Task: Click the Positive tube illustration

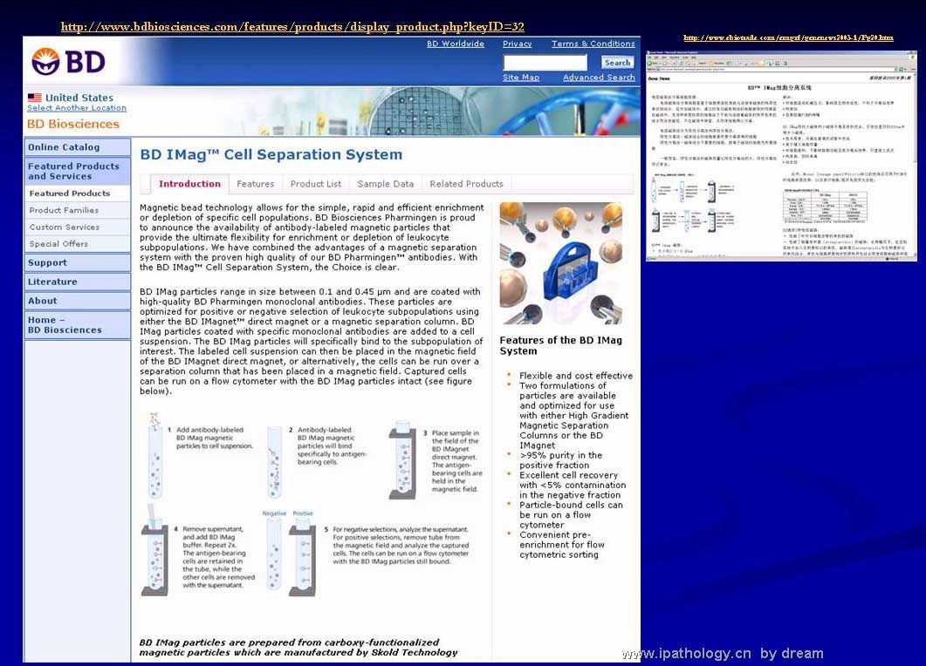Action: pos(302,557)
